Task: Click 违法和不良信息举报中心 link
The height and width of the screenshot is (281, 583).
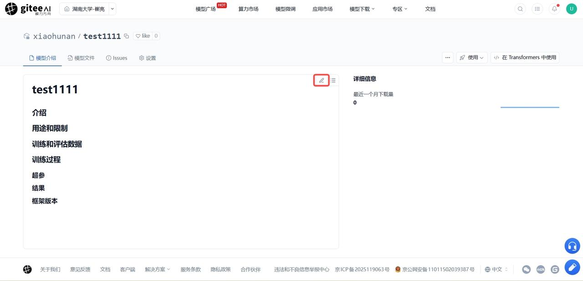Action: coord(302,269)
